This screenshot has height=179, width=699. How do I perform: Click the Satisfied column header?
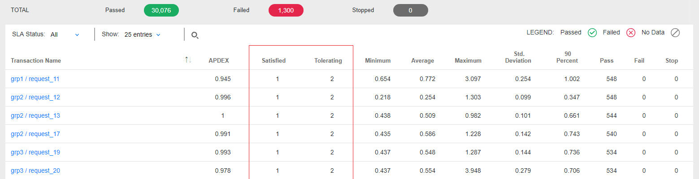click(274, 61)
